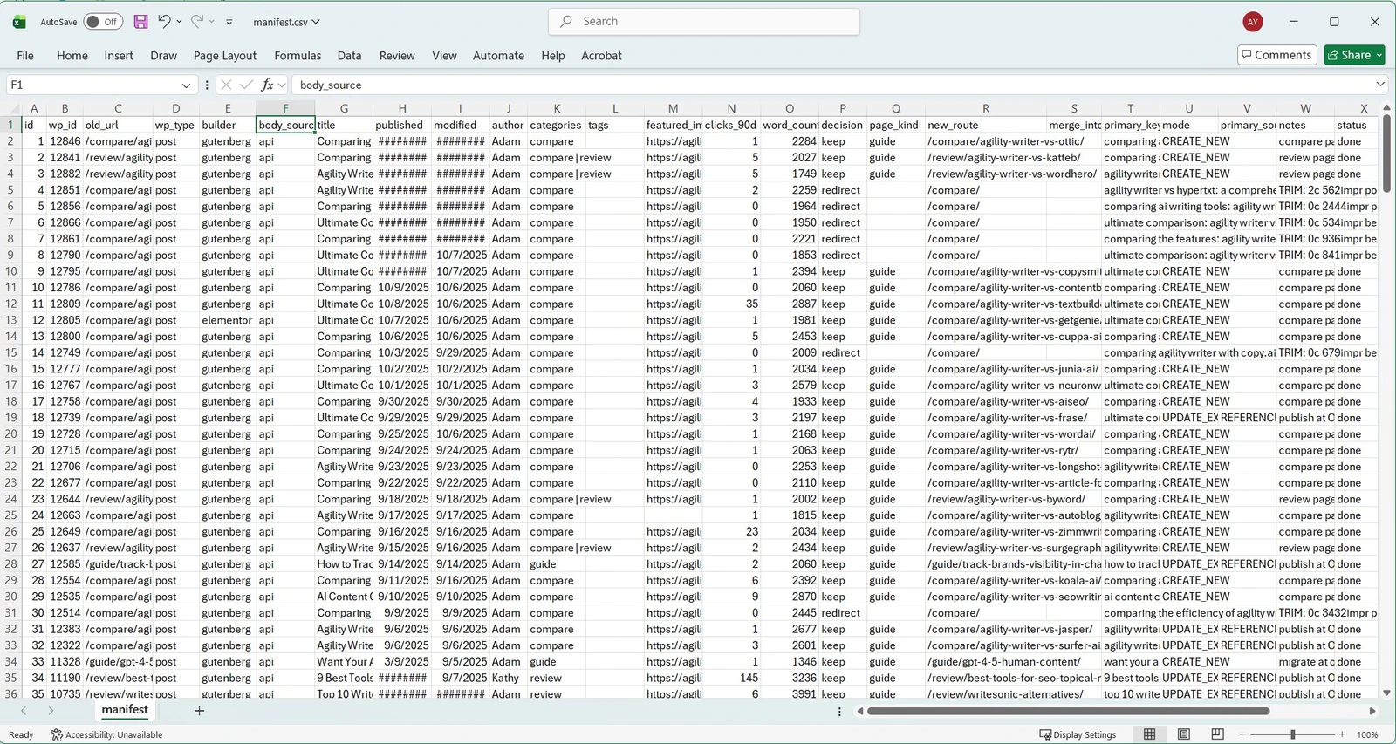Click the zoom in plus icon

pos(1342,734)
